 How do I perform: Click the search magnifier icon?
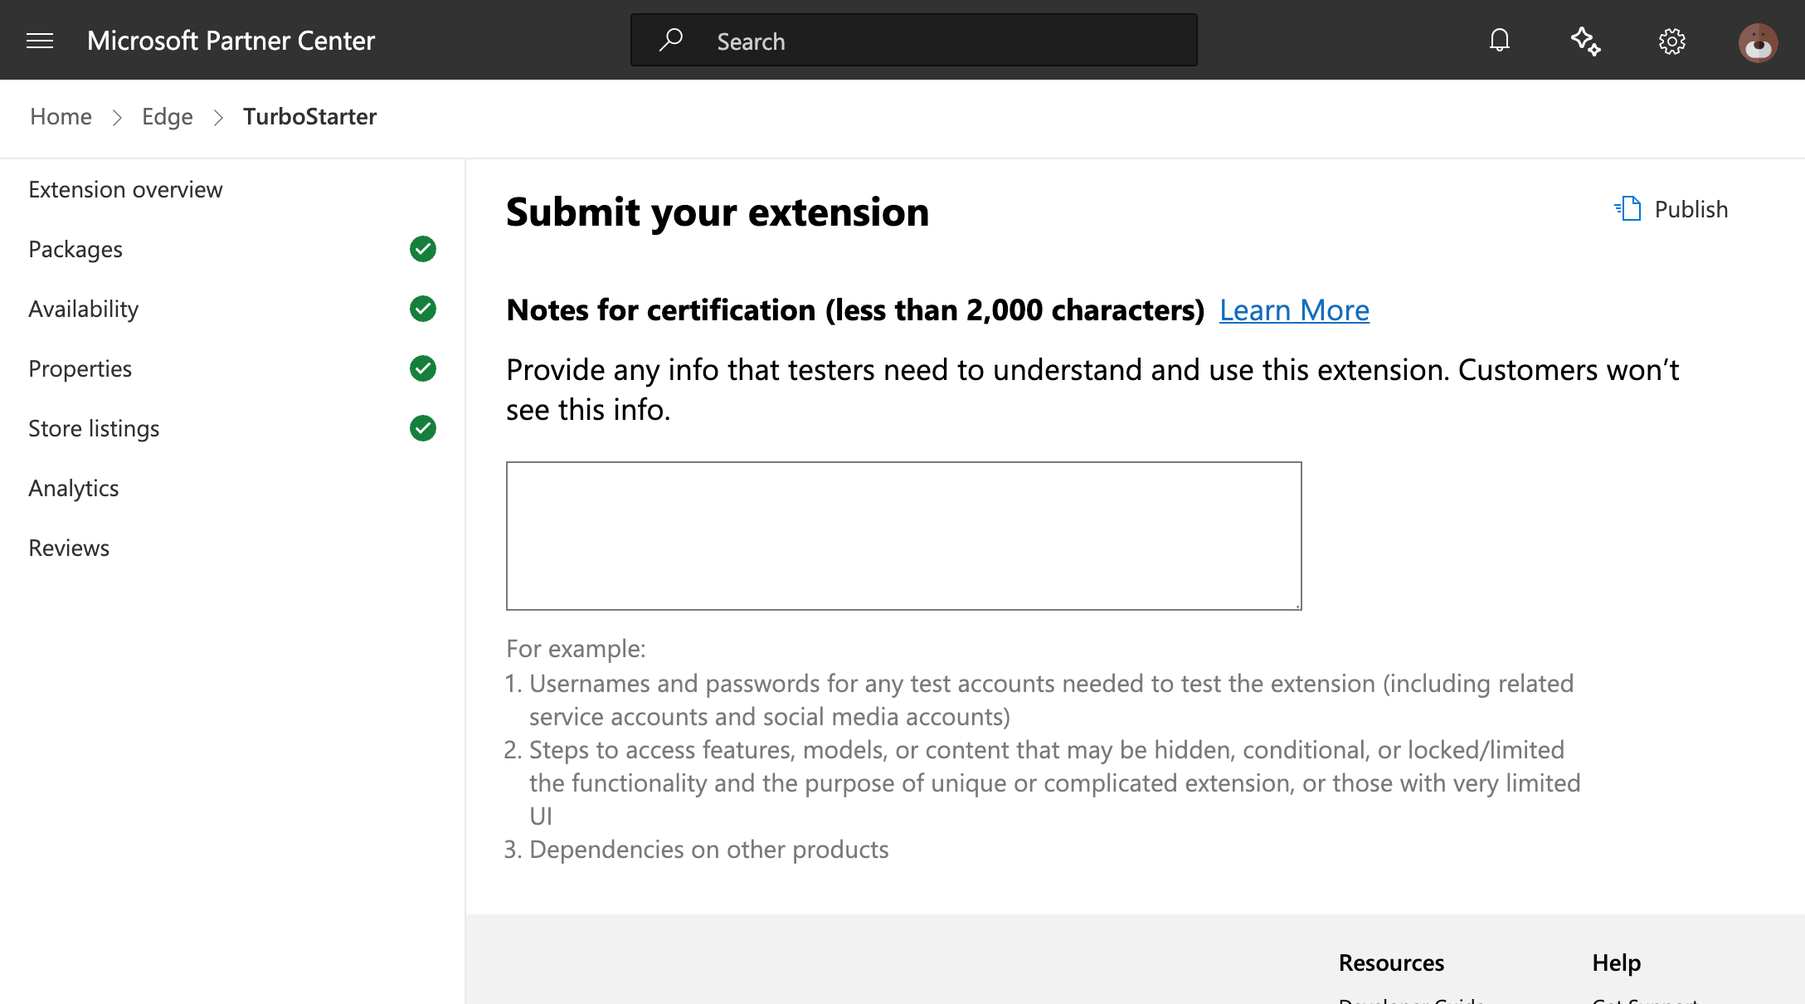point(670,40)
